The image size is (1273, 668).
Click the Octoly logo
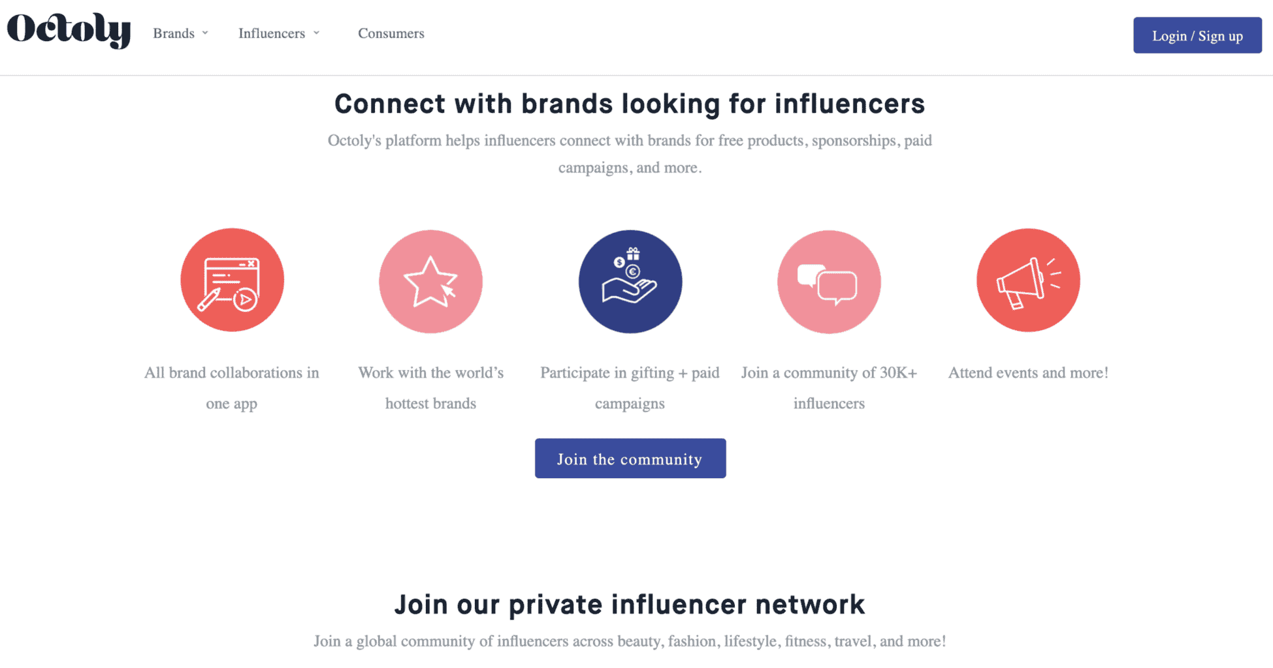click(x=68, y=31)
